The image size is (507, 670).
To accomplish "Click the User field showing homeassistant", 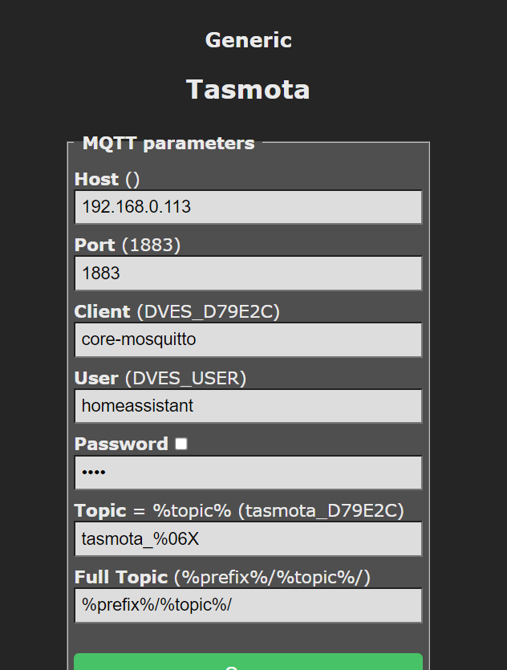I will (x=248, y=406).
